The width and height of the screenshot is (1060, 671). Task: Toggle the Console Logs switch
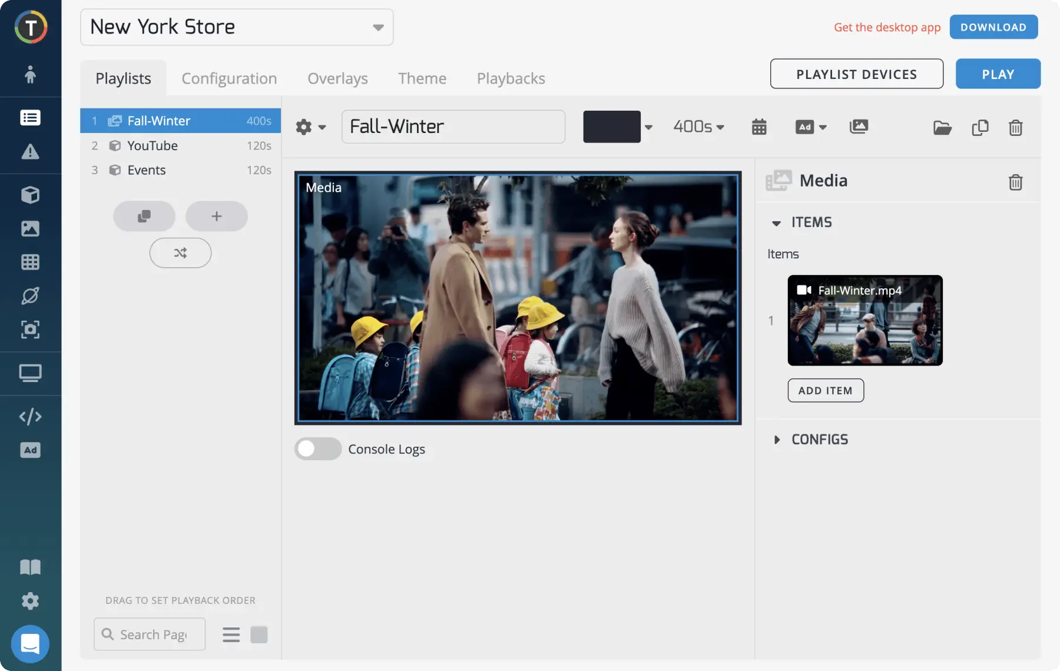coord(318,449)
